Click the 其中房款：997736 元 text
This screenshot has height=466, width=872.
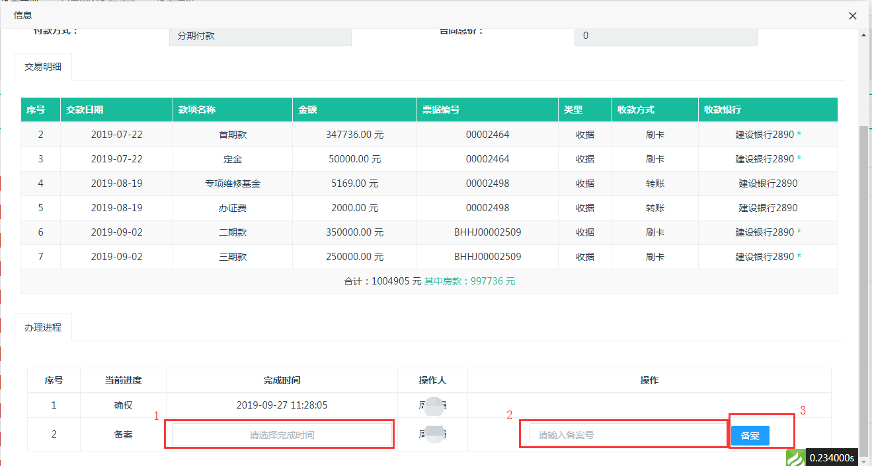[470, 281]
